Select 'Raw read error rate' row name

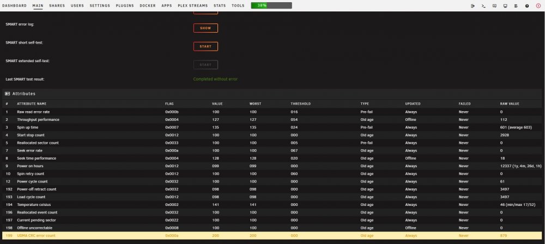(33, 112)
